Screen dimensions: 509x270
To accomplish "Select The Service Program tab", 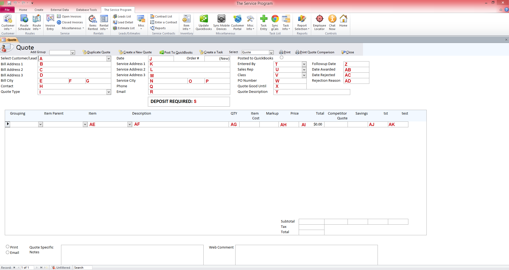I will 118,10.
